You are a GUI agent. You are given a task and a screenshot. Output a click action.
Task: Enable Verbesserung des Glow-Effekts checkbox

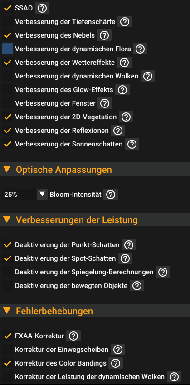(x=8, y=90)
